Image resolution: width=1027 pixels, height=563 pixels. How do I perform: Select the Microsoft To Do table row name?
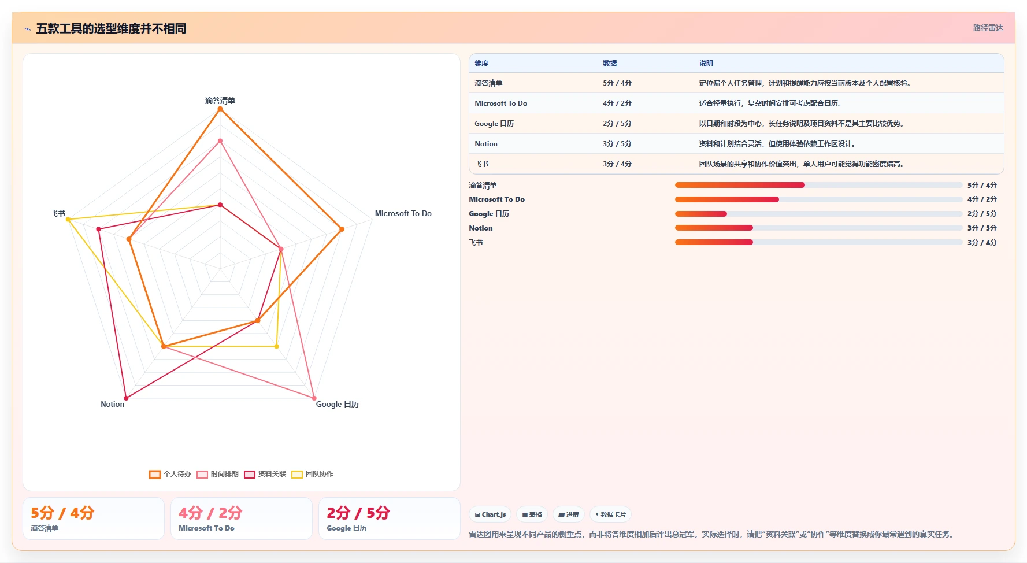[500, 103]
